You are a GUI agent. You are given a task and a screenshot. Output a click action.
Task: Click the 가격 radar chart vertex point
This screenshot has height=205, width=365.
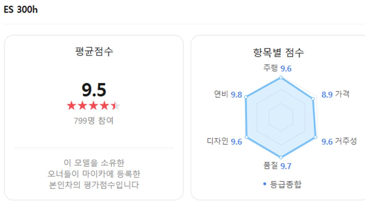[313, 99]
